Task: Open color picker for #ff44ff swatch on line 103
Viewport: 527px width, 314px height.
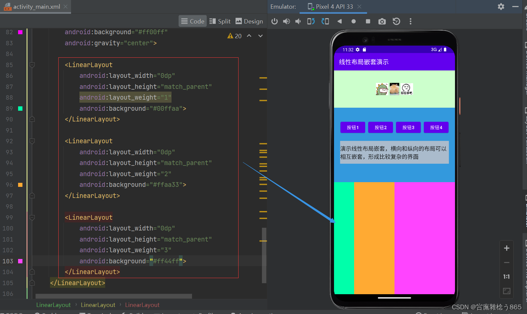Action: pos(20,261)
